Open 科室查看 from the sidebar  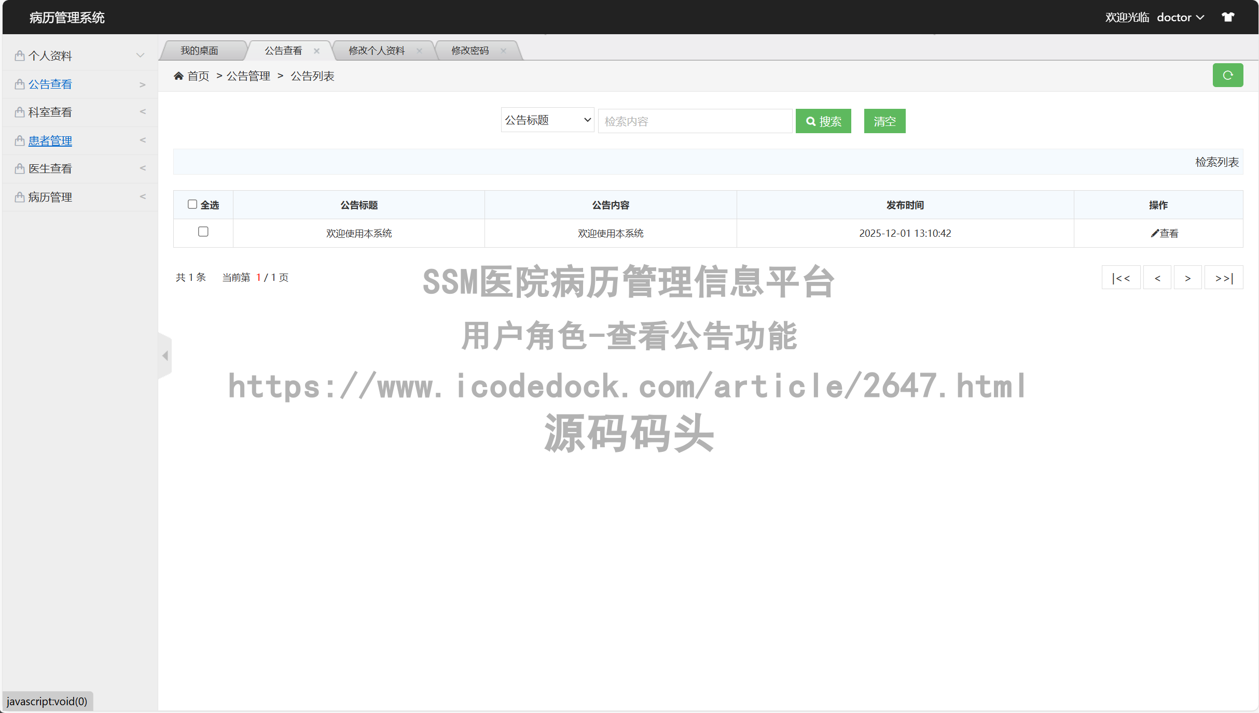coord(50,112)
